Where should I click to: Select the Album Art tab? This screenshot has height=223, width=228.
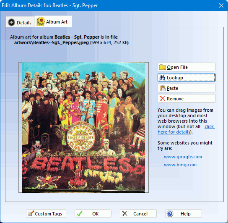point(53,21)
